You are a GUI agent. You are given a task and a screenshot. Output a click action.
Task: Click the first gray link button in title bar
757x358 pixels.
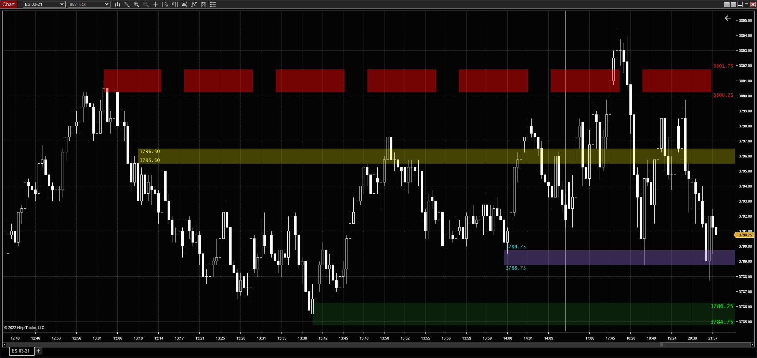pos(727,4)
